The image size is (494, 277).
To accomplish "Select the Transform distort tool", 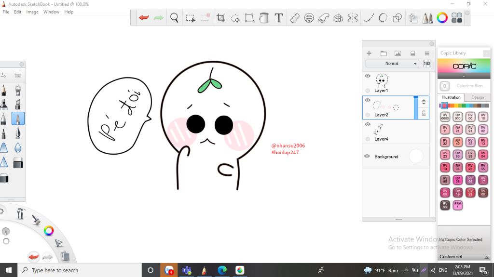I will pos(249,18).
